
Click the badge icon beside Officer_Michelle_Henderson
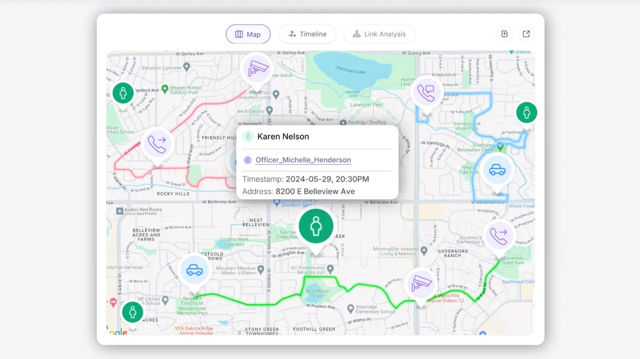[x=247, y=160]
